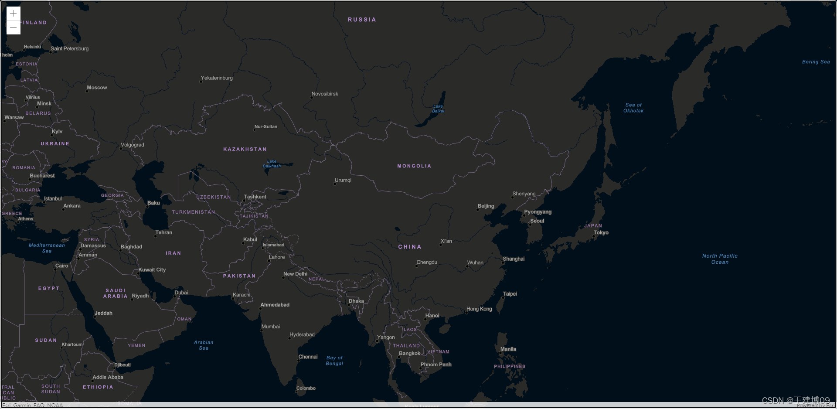Click the Xi'an city label
This screenshot has height=409, width=837.
point(446,241)
